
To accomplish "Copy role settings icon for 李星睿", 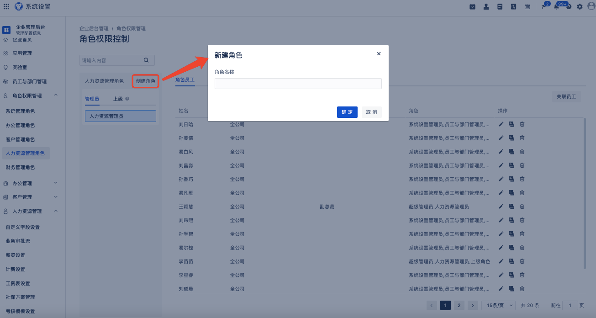I will click(512, 275).
